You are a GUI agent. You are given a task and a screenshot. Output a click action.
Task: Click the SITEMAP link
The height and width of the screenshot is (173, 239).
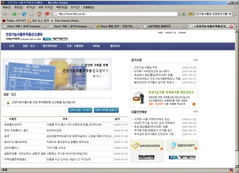pos(182,33)
